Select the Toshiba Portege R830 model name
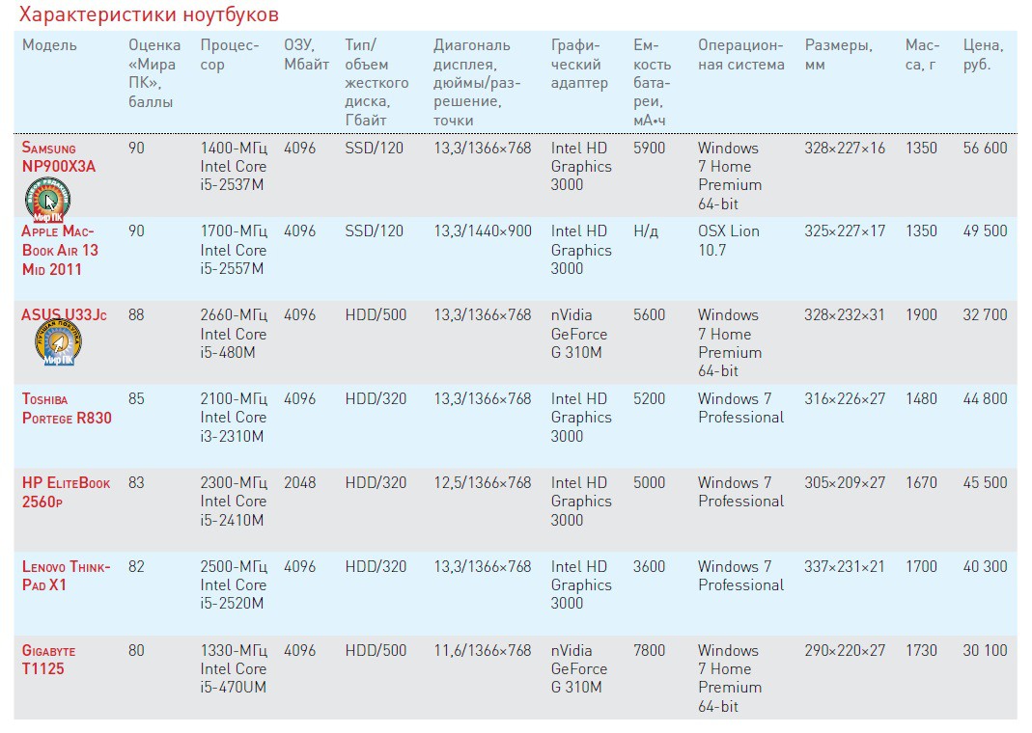Image resolution: width=1032 pixels, height=733 pixels. pos(67,408)
